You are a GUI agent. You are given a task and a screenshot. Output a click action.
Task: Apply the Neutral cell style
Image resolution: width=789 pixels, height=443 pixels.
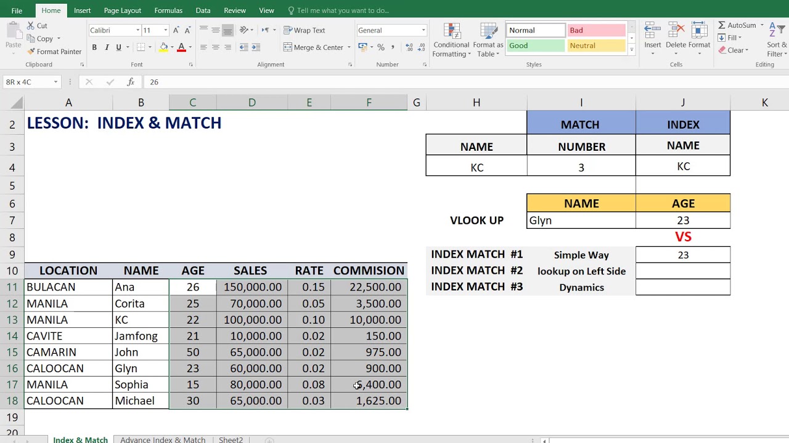(x=596, y=46)
